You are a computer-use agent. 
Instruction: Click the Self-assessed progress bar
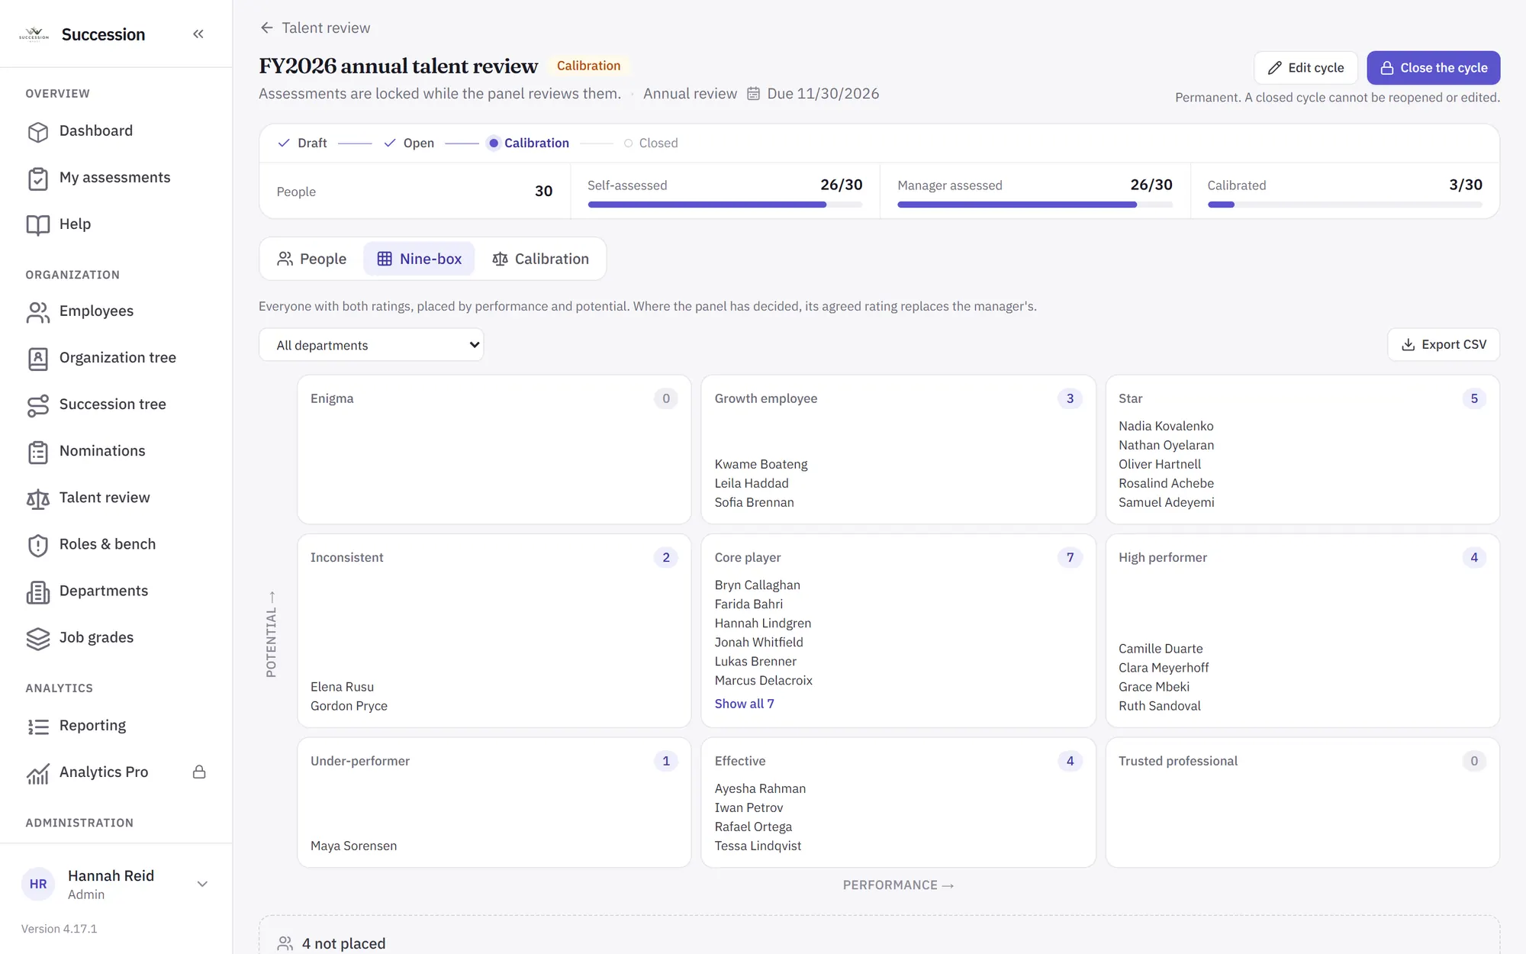tap(725, 205)
